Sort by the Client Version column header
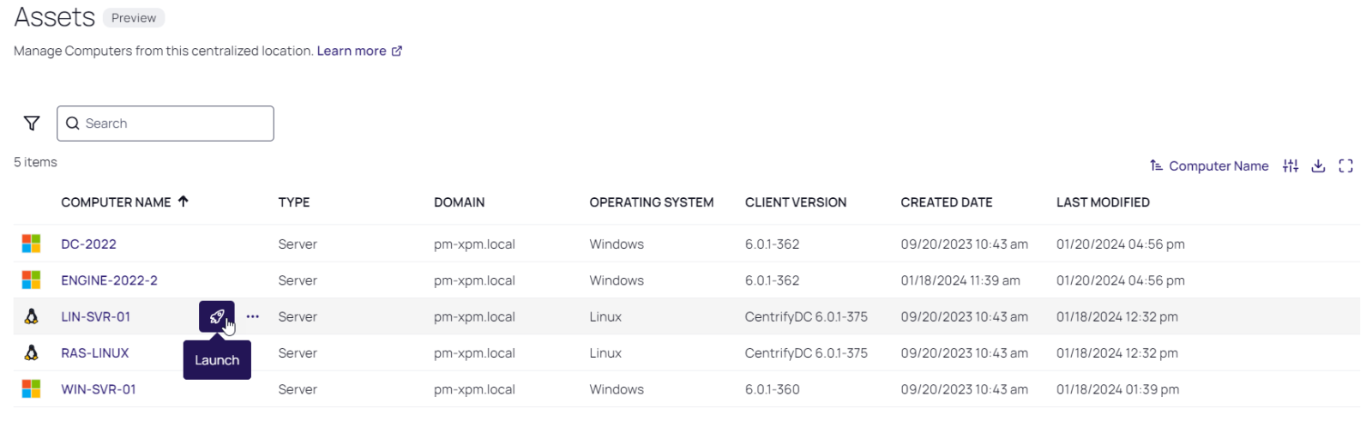 795,202
